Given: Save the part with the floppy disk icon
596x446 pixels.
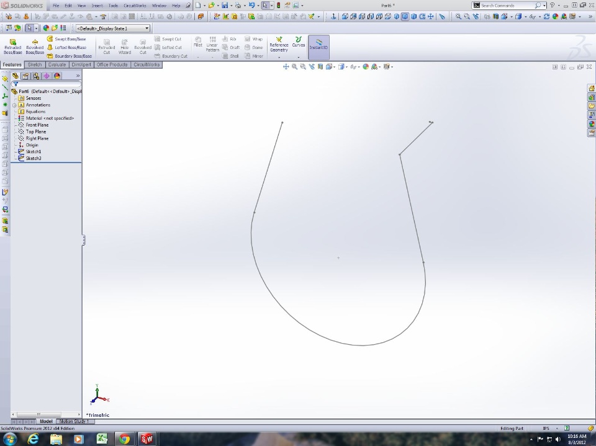Looking at the screenshot, I should 225,6.
